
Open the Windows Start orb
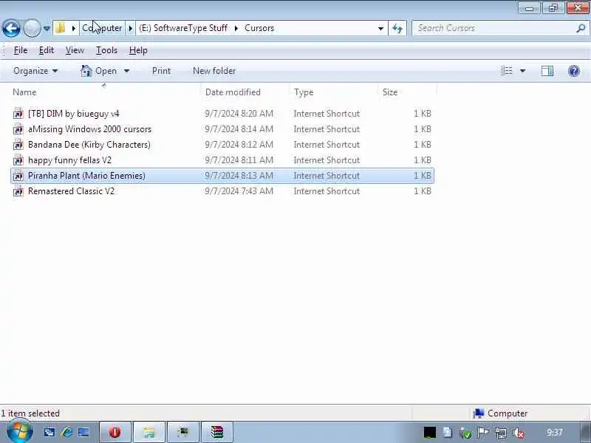coord(19,432)
